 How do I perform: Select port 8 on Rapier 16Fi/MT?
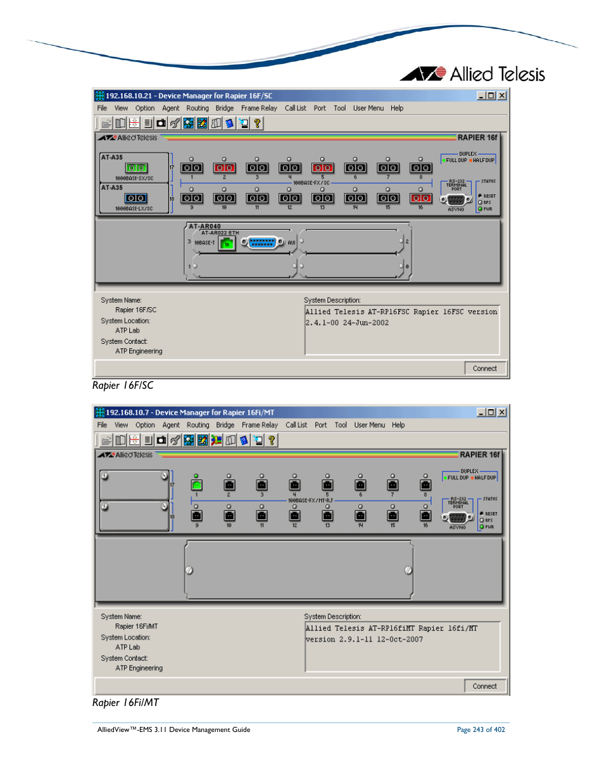(425, 485)
